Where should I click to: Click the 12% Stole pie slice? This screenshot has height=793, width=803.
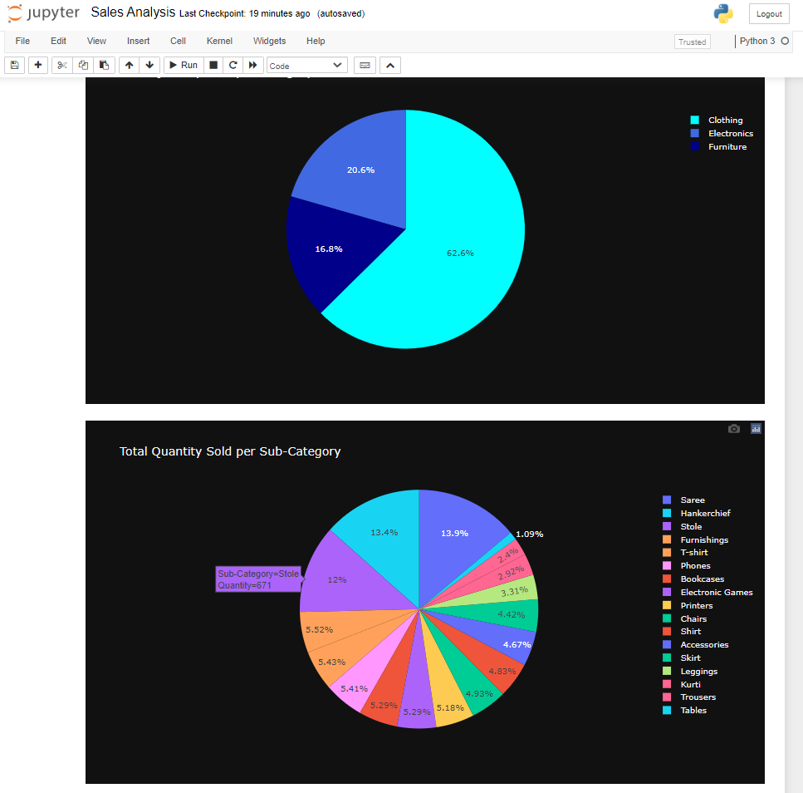337,579
